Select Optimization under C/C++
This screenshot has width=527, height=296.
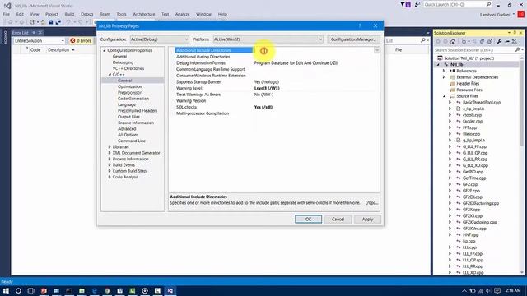click(x=130, y=86)
